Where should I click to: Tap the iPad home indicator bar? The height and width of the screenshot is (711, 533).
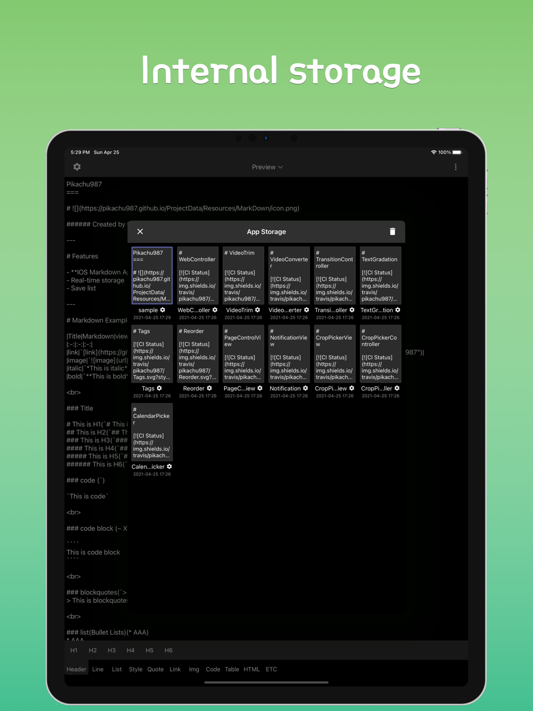point(266,682)
